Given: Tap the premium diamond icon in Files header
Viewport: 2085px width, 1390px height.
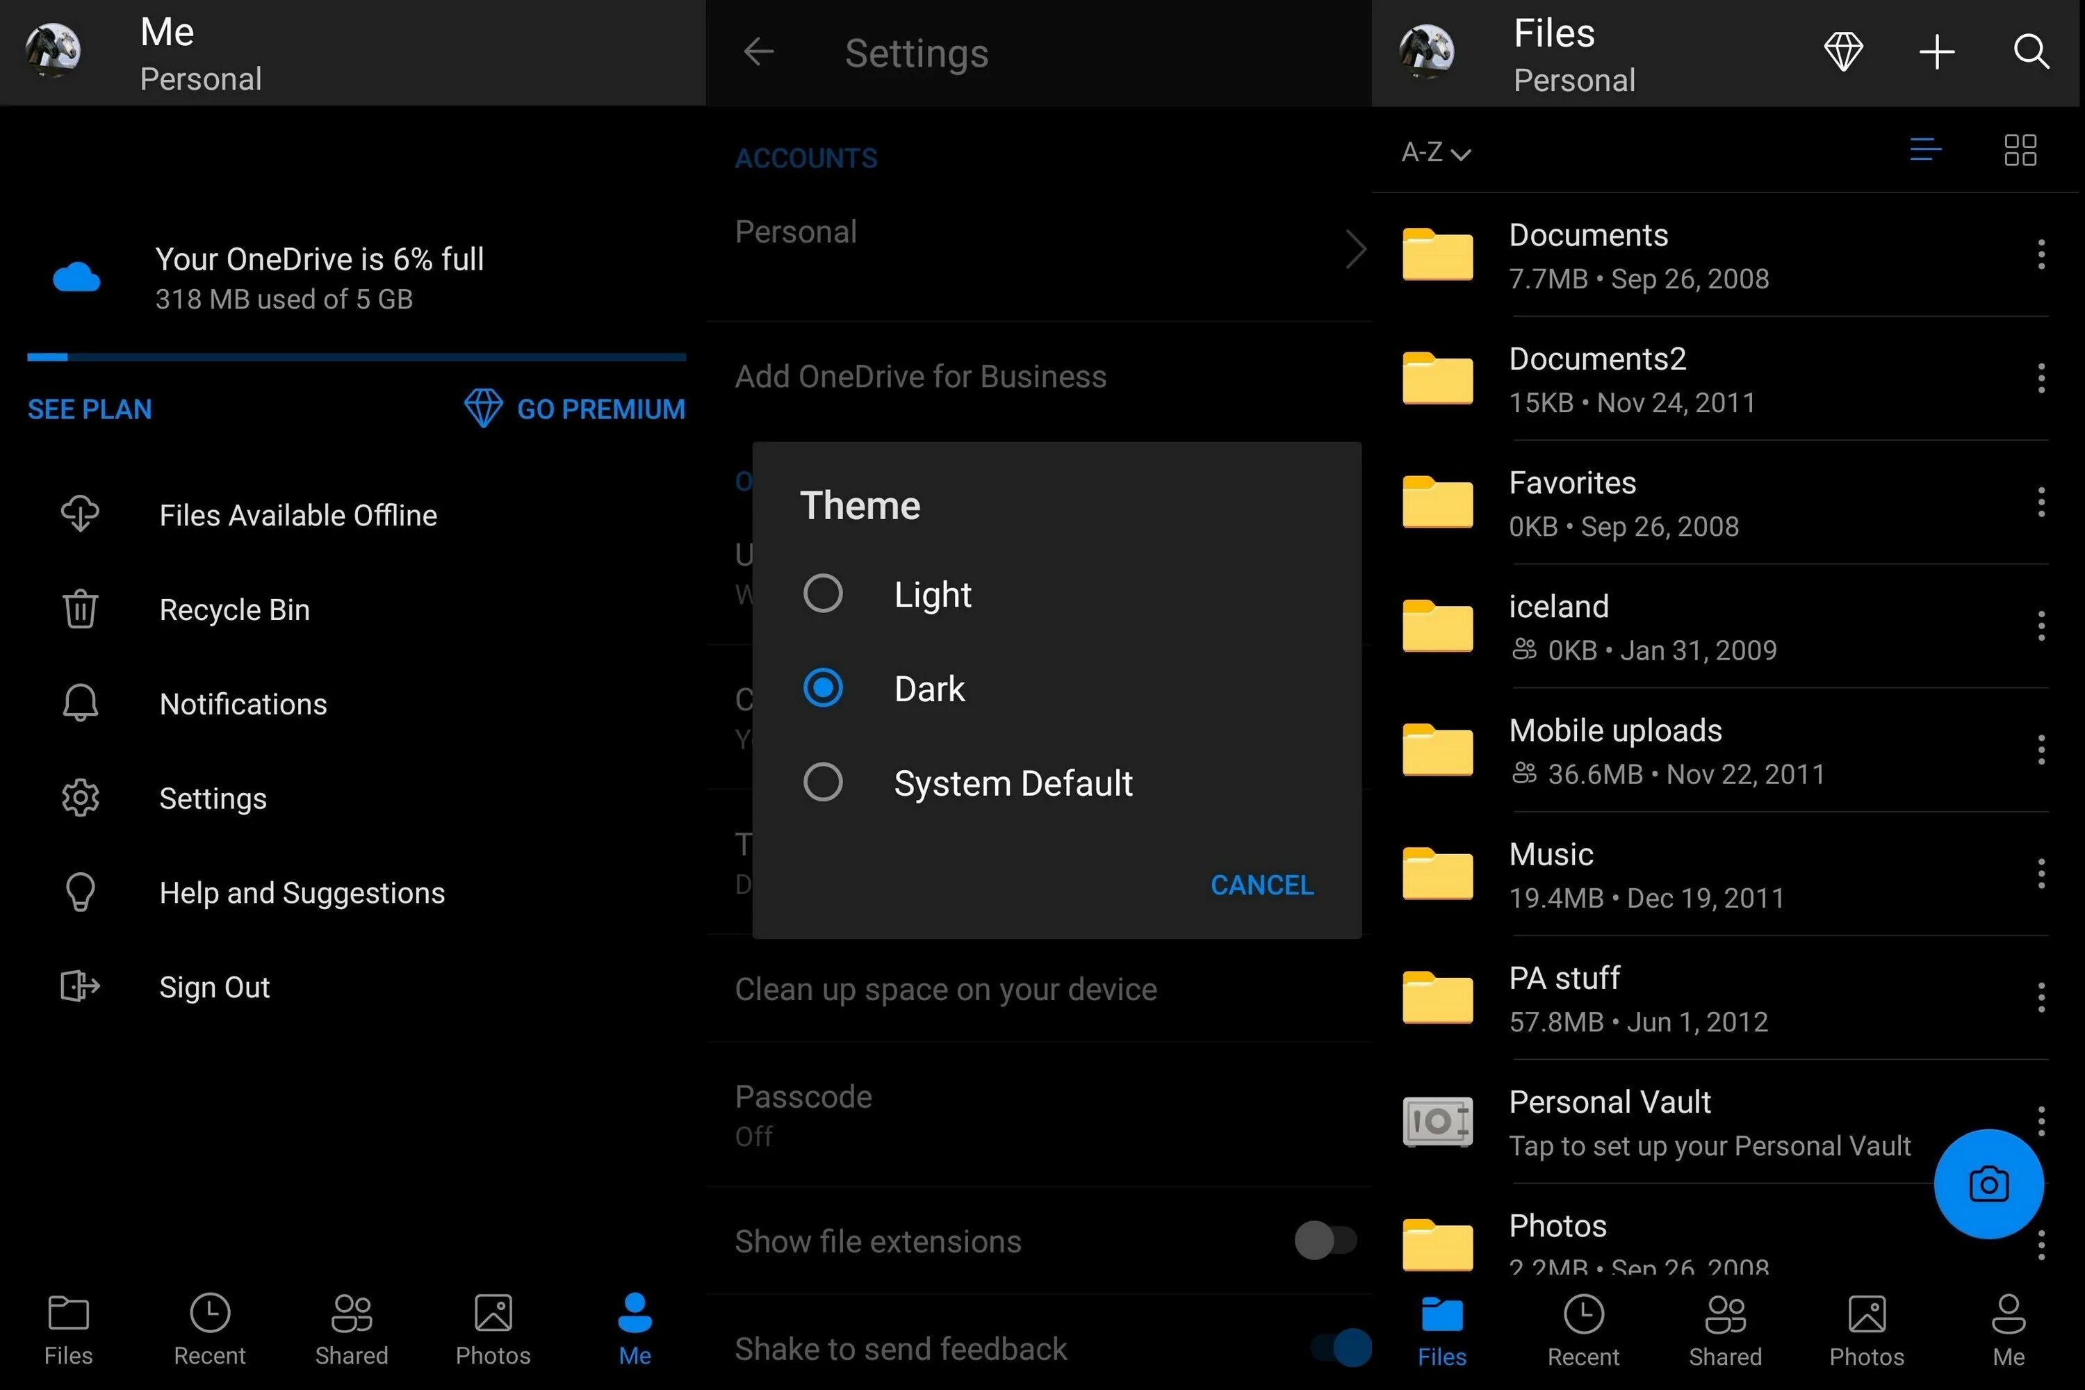Looking at the screenshot, I should point(1844,52).
